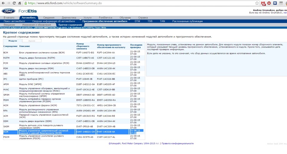Image resolution: width=287 pixels, height=154 pixels.
Task: Open the Gmail extension icon
Action: pyautogui.click(x=263, y=3)
